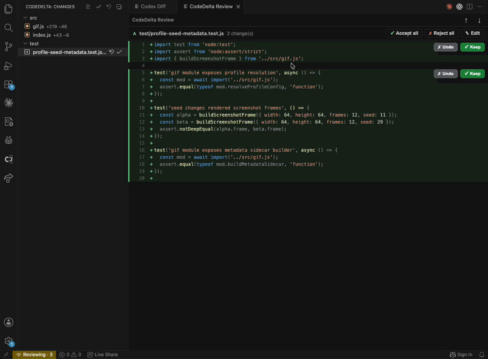488x359 pixels.
Task: Click the +43 −8 stats beside index.js
Action: click(61, 35)
